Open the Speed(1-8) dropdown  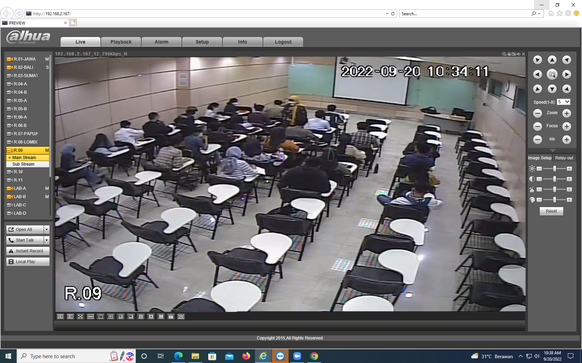click(x=564, y=102)
